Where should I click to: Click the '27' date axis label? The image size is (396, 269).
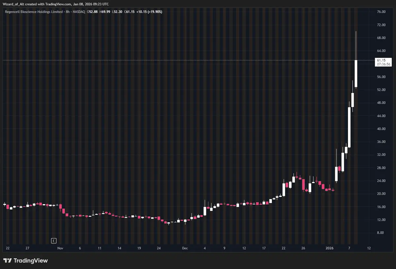(x=27, y=248)
